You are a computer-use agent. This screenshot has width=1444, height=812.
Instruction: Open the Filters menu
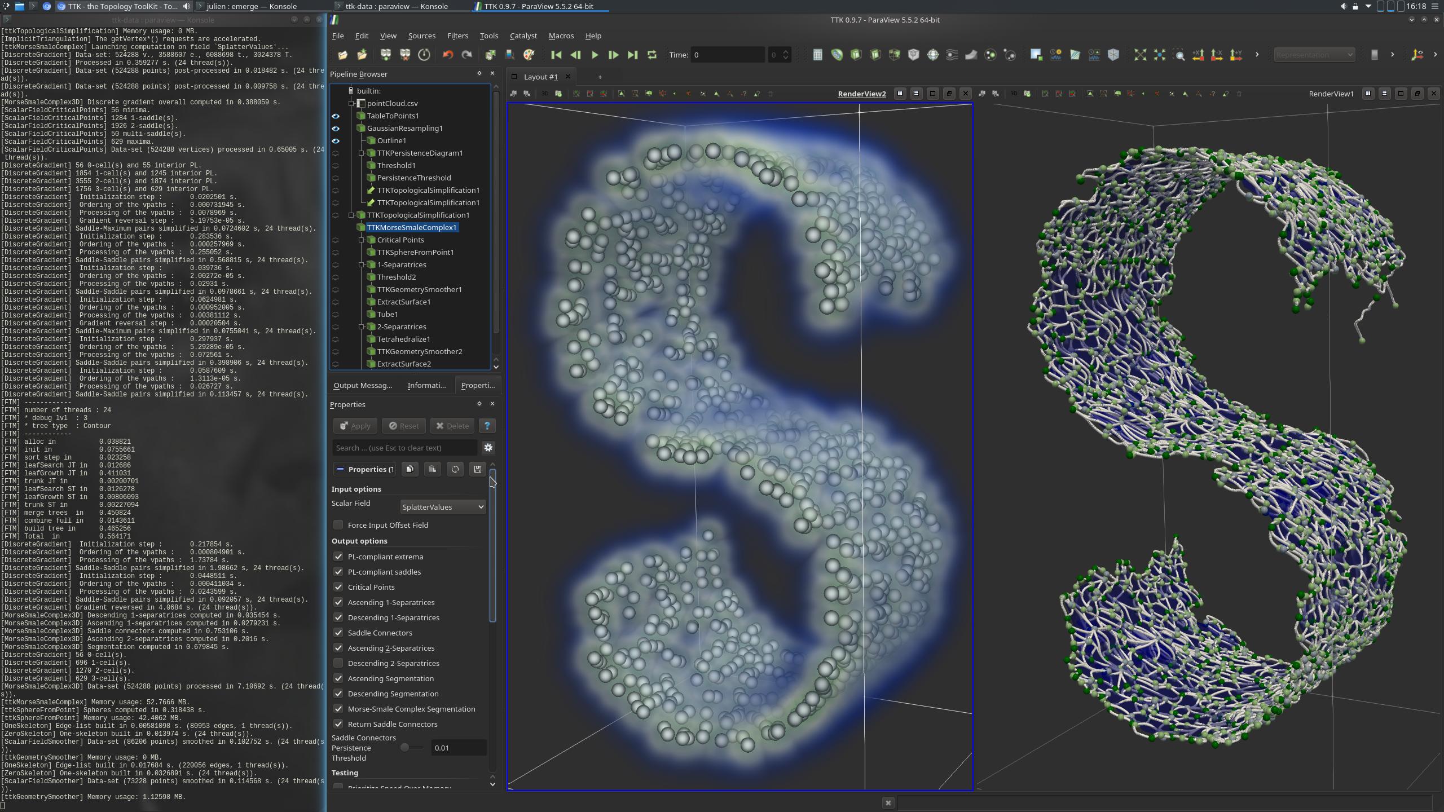pos(457,36)
